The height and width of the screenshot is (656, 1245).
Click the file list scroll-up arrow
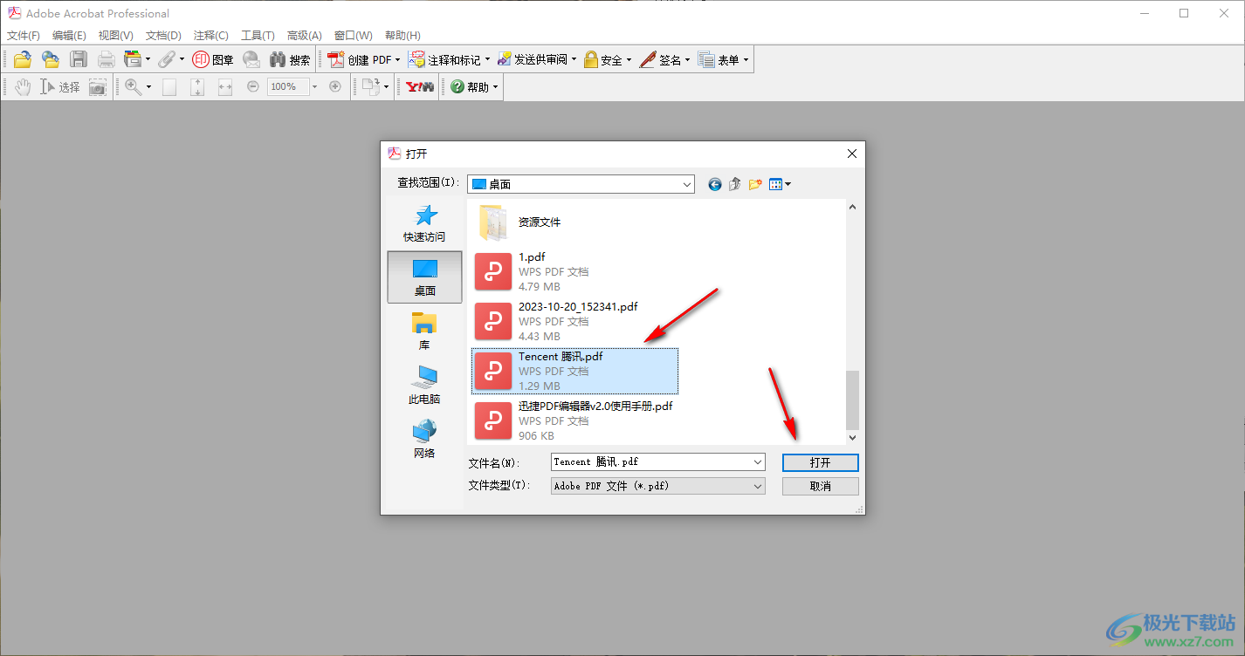(x=852, y=208)
